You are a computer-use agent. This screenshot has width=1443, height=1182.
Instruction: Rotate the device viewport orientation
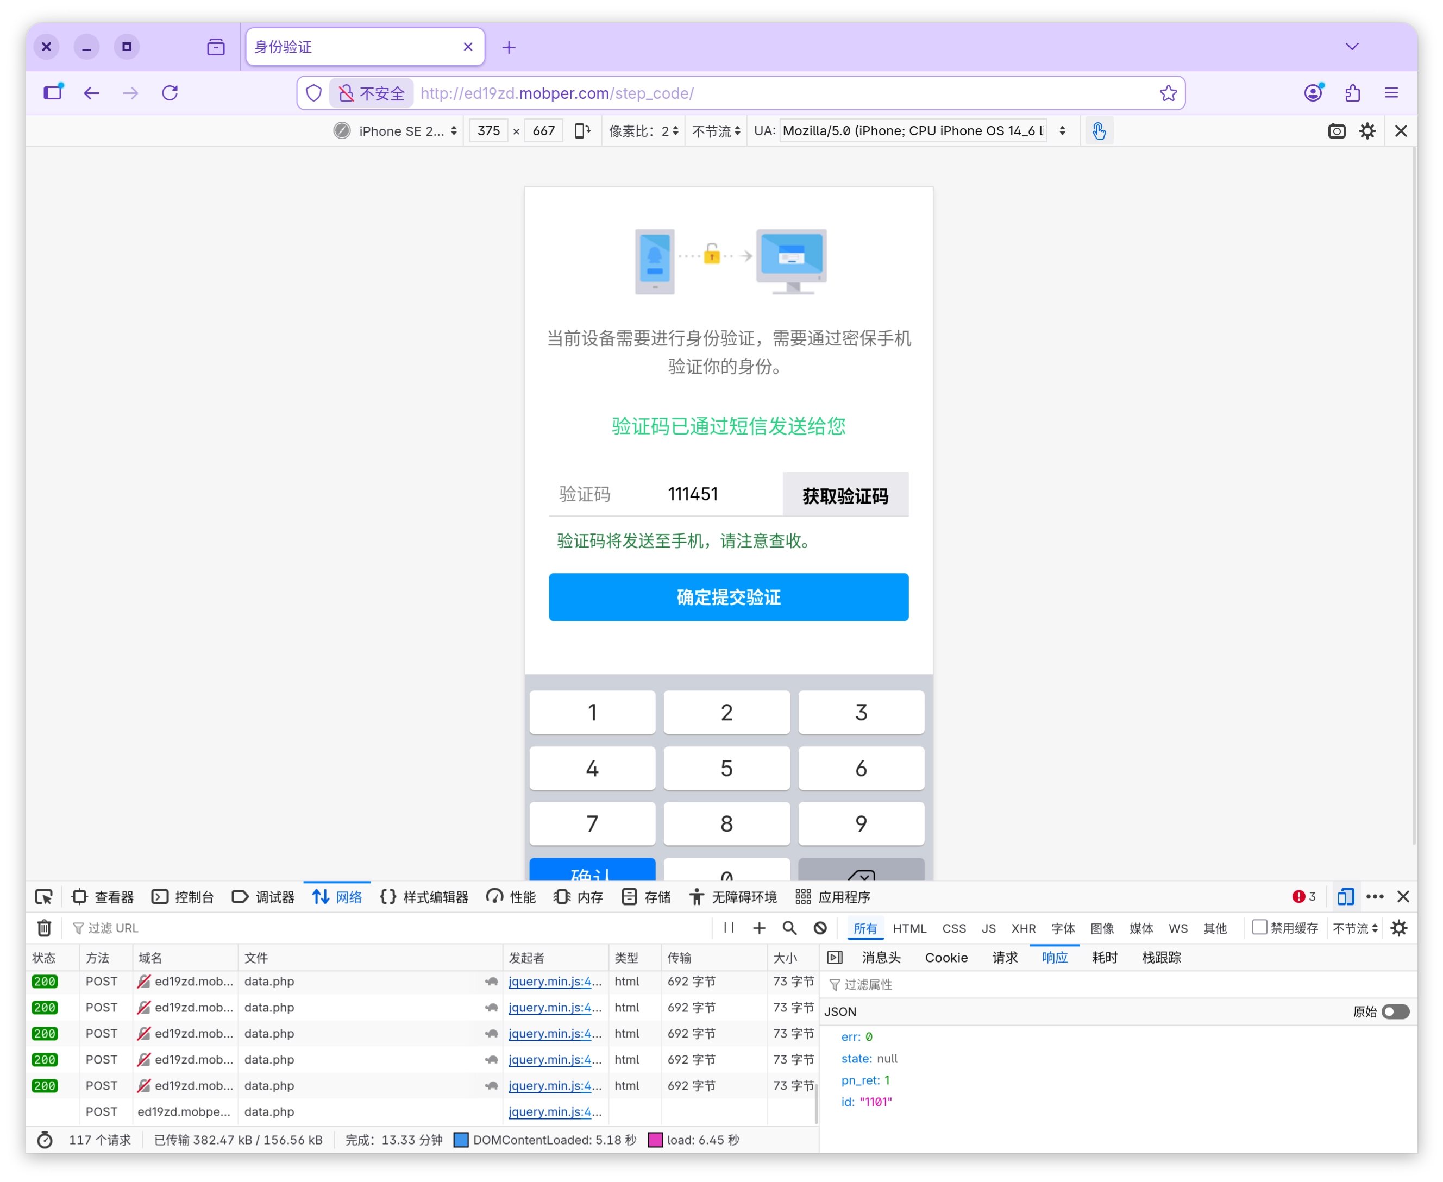pos(582,131)
